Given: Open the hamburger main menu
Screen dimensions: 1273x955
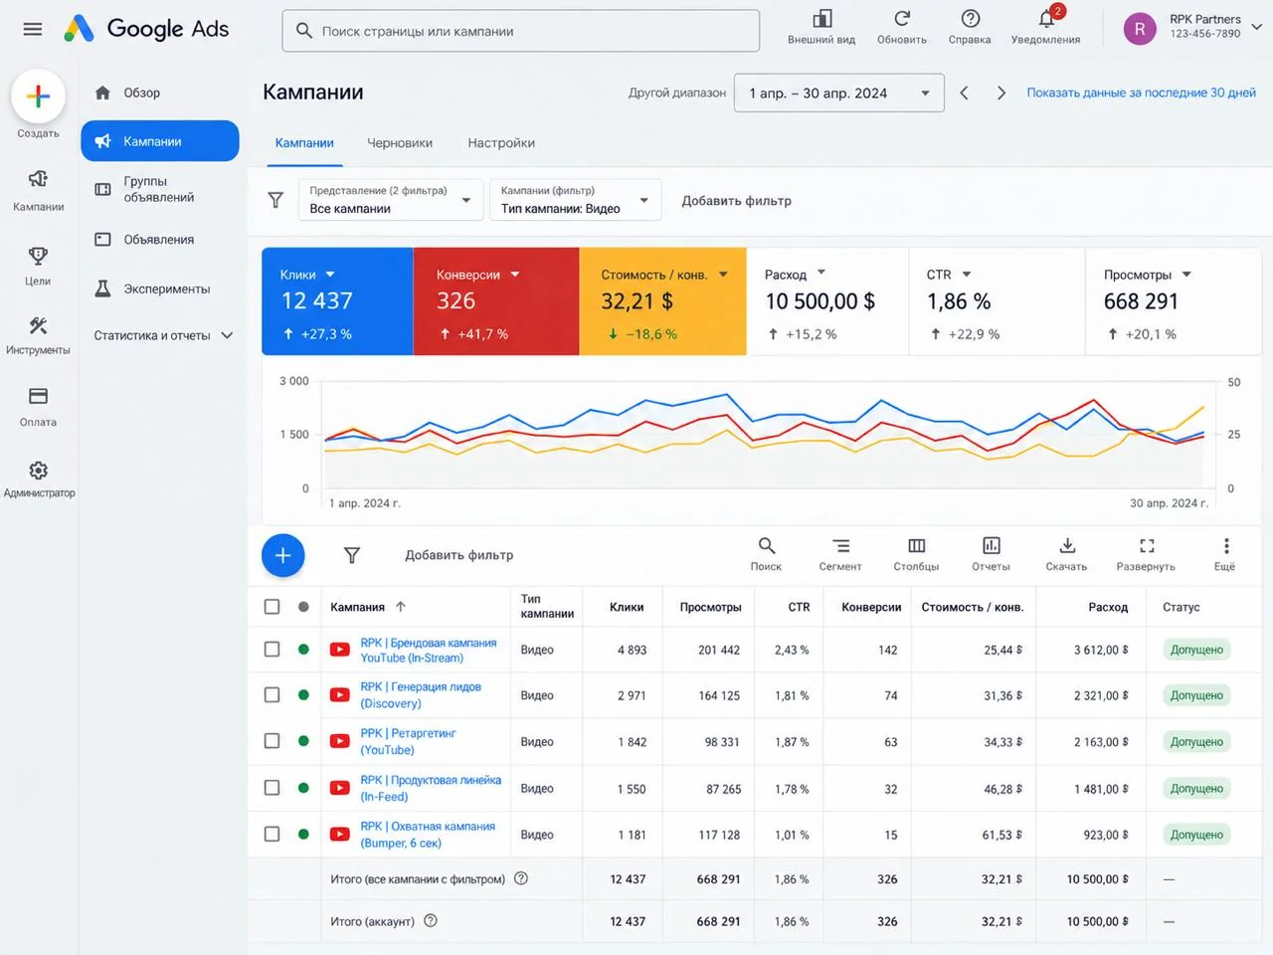Looking at the screenshot, I should click(x=33, y=29).
